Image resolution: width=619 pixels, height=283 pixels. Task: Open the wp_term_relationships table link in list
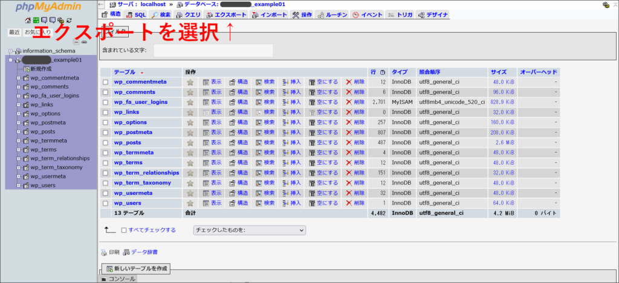point(146,173)
